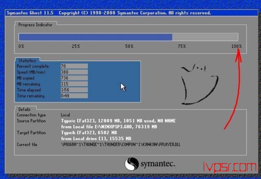The width and height of the screenshot is (261, 179).
Task: Click the 'Connection type' label
Action: [31, 115]
